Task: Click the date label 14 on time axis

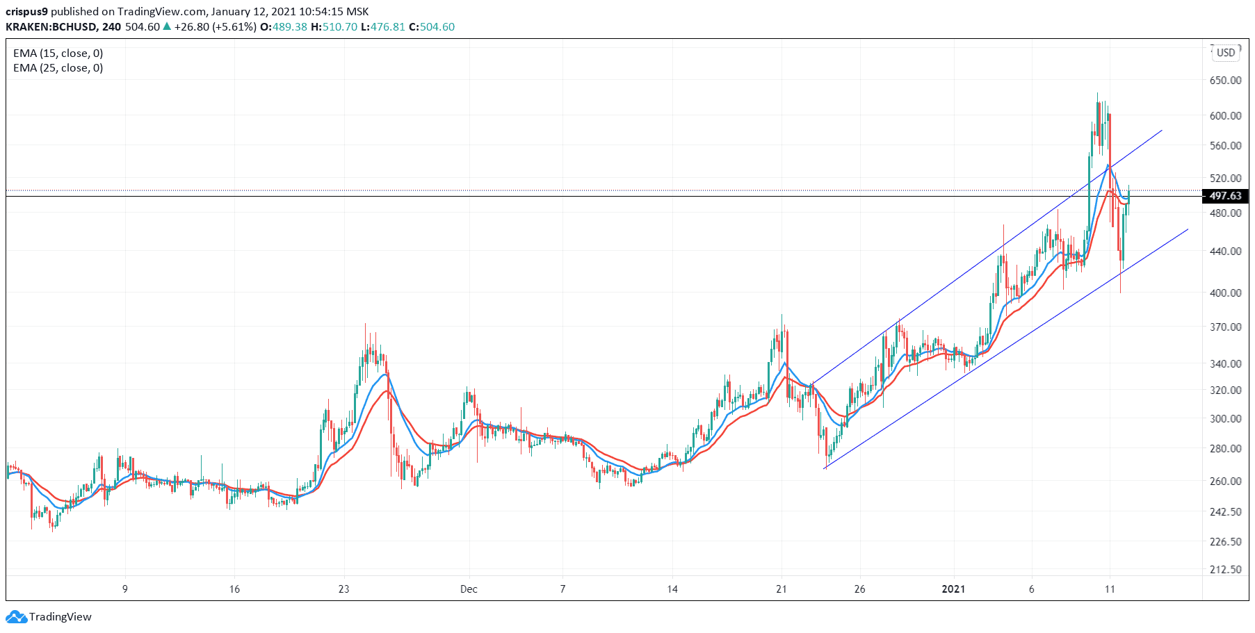Action: [672, 589]
